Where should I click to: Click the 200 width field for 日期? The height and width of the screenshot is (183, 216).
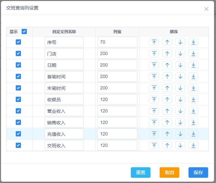pyautogui.click(x=117, y=65)
